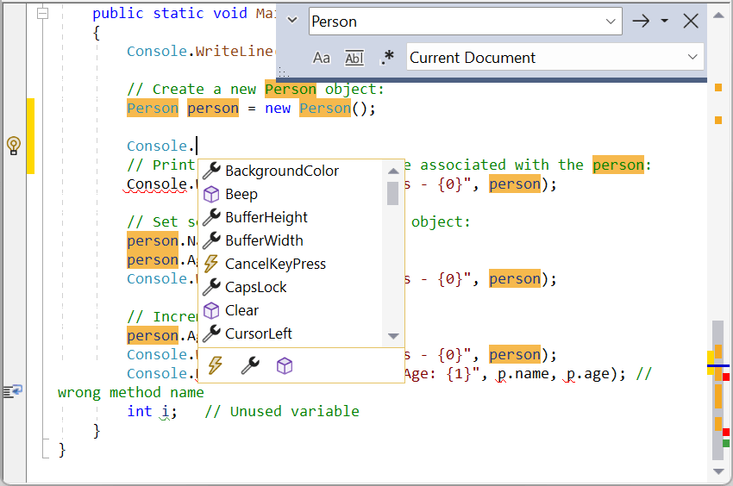Toggle Match whole word option
Image resolution: width=733 pixels, height=486 pixels.
(x=354, y=58)
